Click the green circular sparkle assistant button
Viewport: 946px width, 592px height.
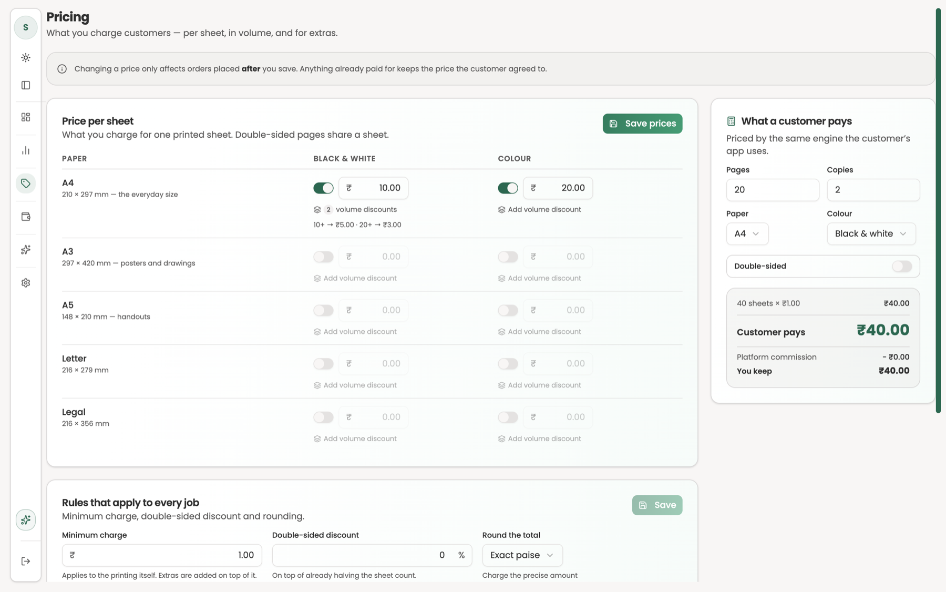pos(25,520)
